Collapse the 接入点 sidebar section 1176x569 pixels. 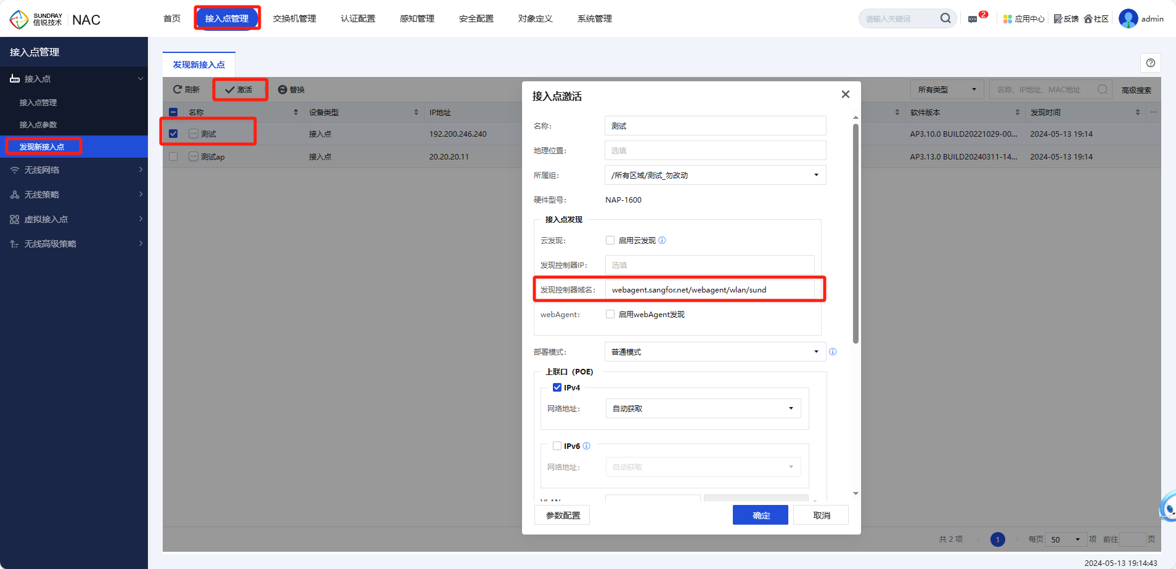tap(74, 79)
